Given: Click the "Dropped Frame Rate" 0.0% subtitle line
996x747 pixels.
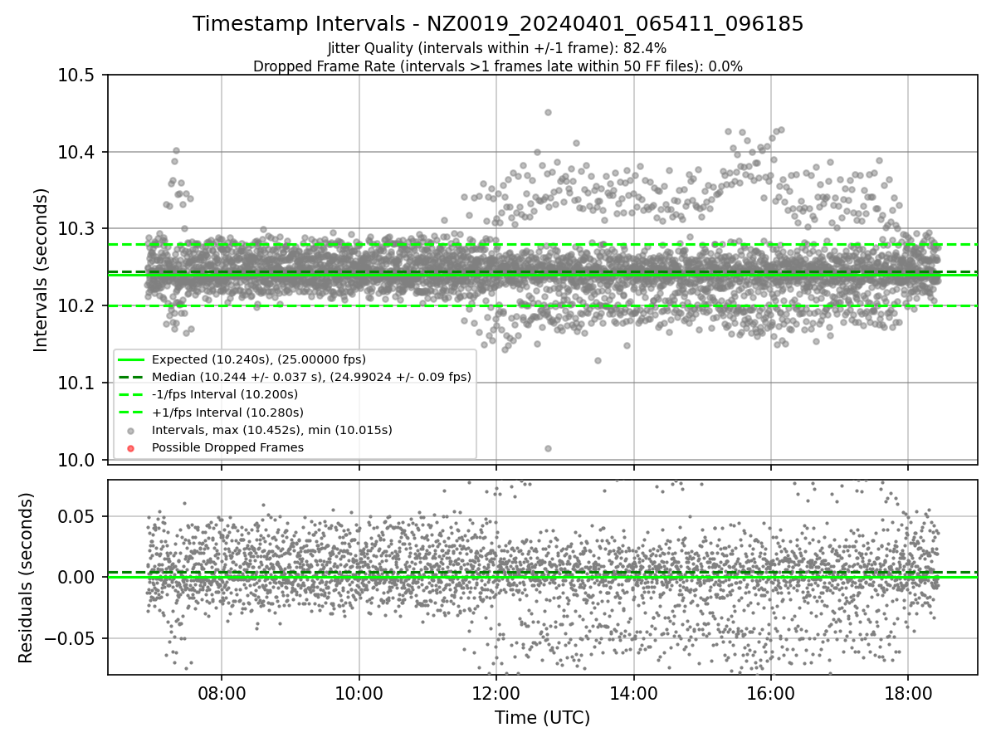Looking at the screenshot, I should [x=497, y=66].
